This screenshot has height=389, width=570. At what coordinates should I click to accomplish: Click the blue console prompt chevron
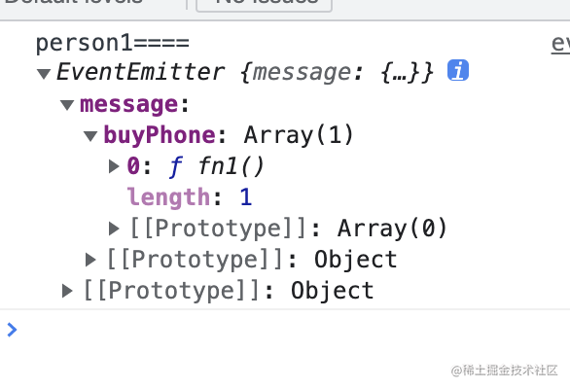tap(12, 330)
